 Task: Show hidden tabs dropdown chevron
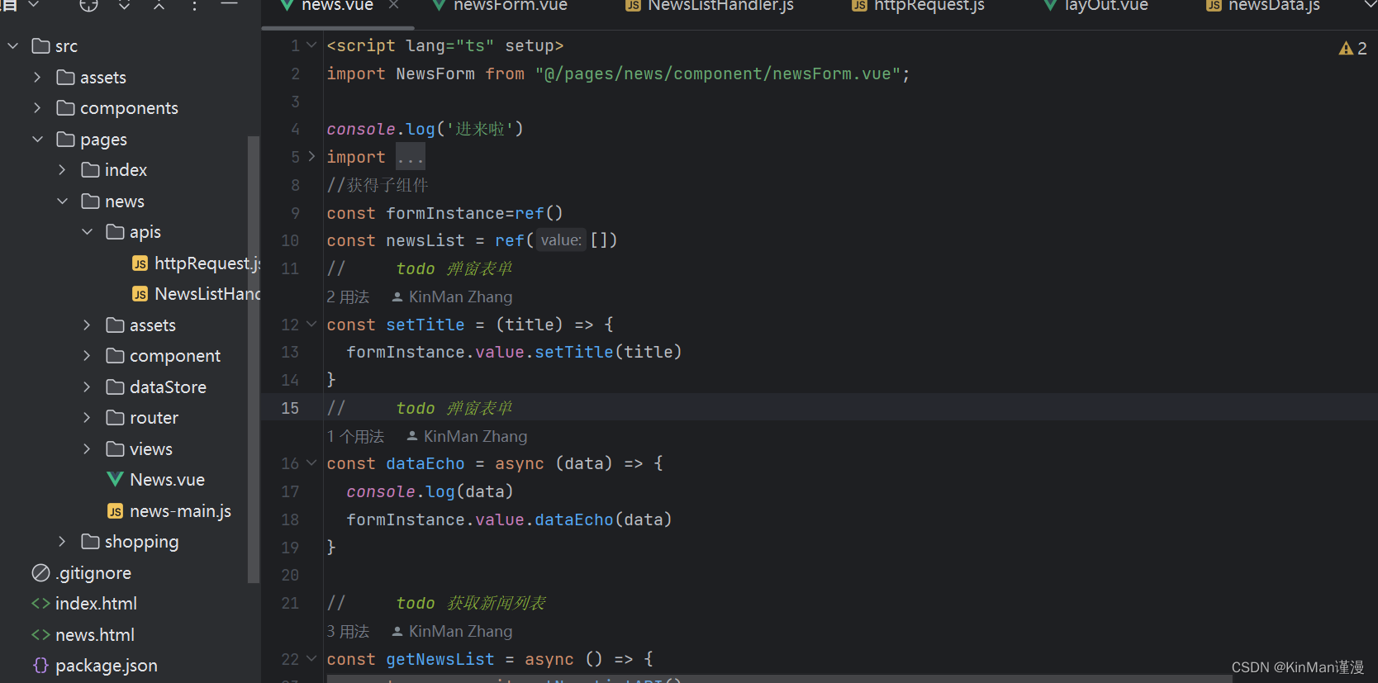coord(1369,5)
